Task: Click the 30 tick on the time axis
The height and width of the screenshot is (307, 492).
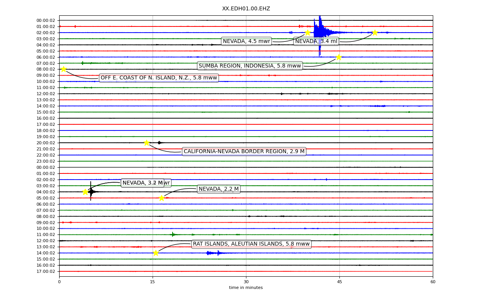Action: (x=246, y=282)
